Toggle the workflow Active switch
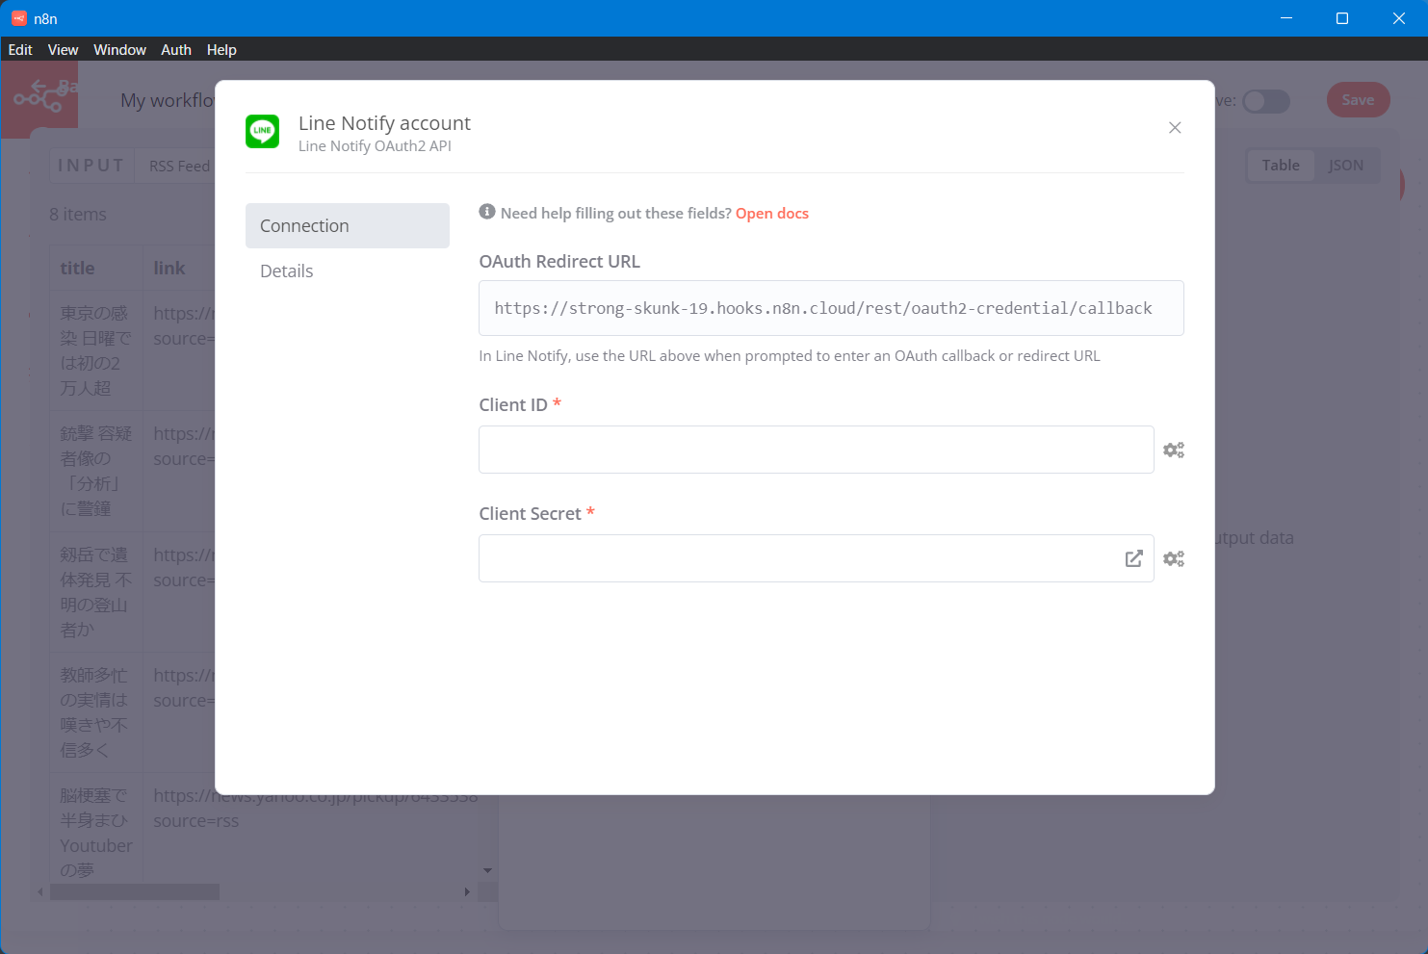The width and height of the screenshot is (1428, 954). tap(1265, 101)
